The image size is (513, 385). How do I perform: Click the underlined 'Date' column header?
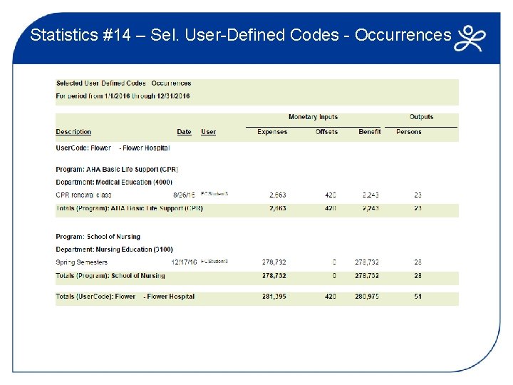point(184,132)
